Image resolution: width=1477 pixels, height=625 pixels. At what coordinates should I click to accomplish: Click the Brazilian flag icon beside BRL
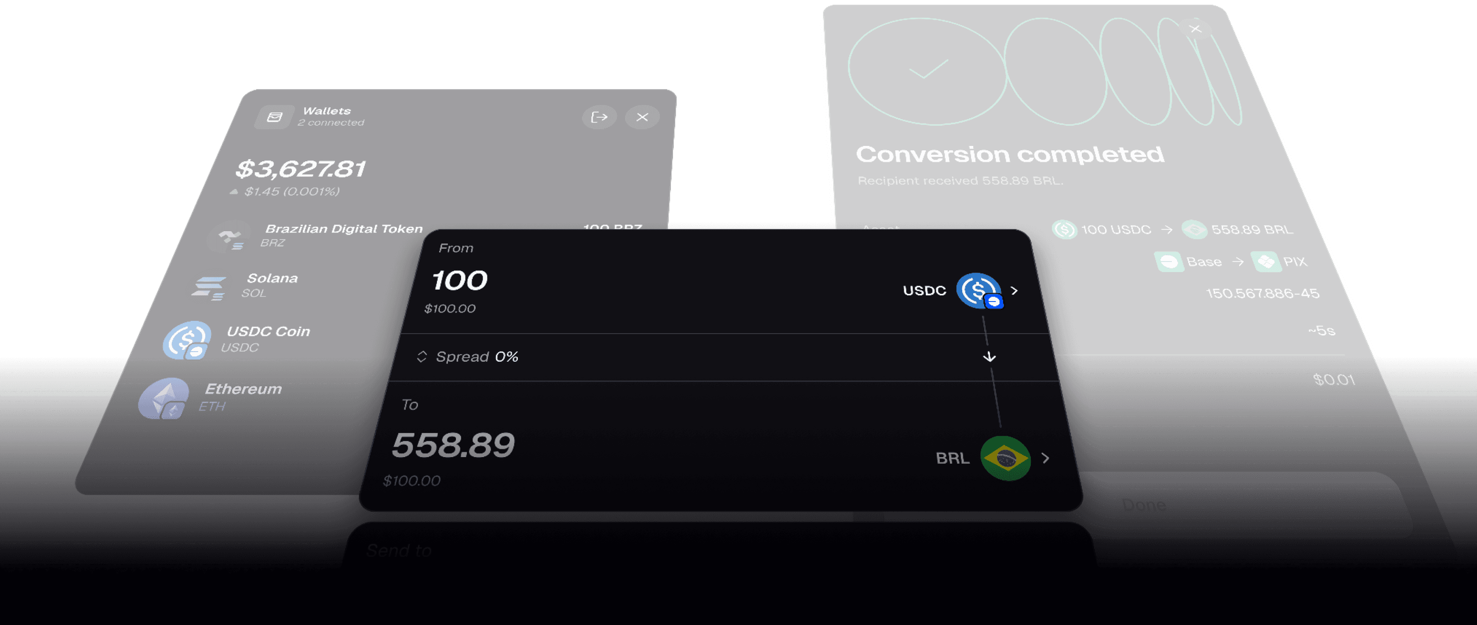[x=1005, y=459]
